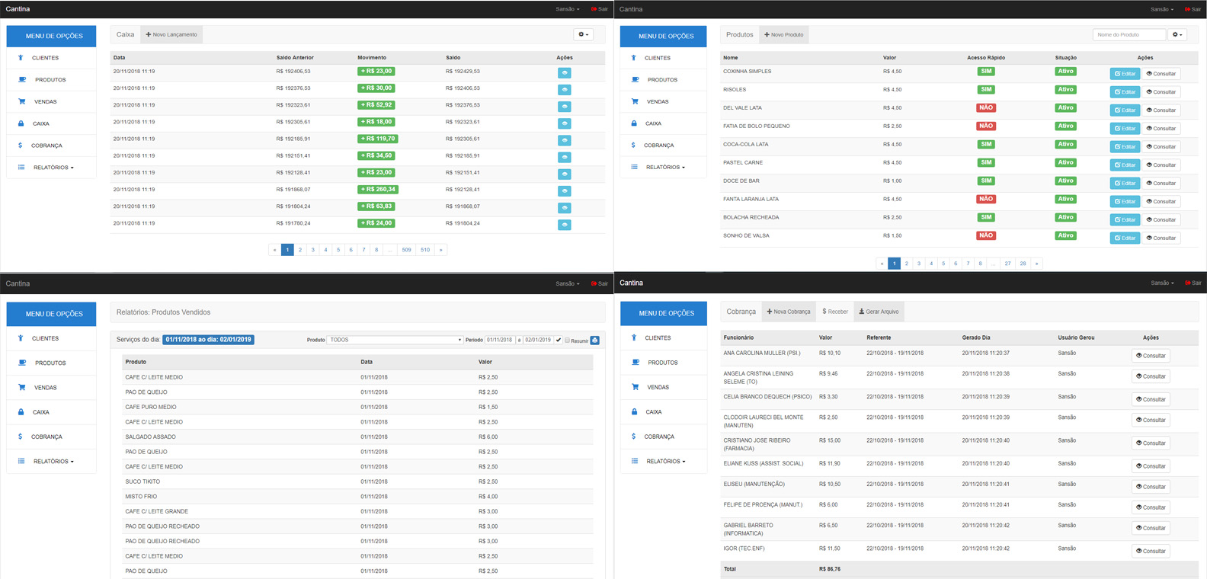This screenshot has height=579, width=1207.
Task: Click + Novo Produto in Produtos panel
Action: [x=784, y=34]
